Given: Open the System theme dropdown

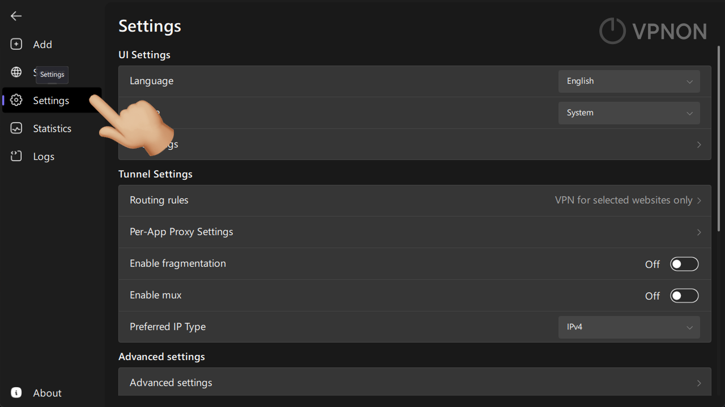Looking at the screenshot, I should pyautogui.click(x=629, y=113).
